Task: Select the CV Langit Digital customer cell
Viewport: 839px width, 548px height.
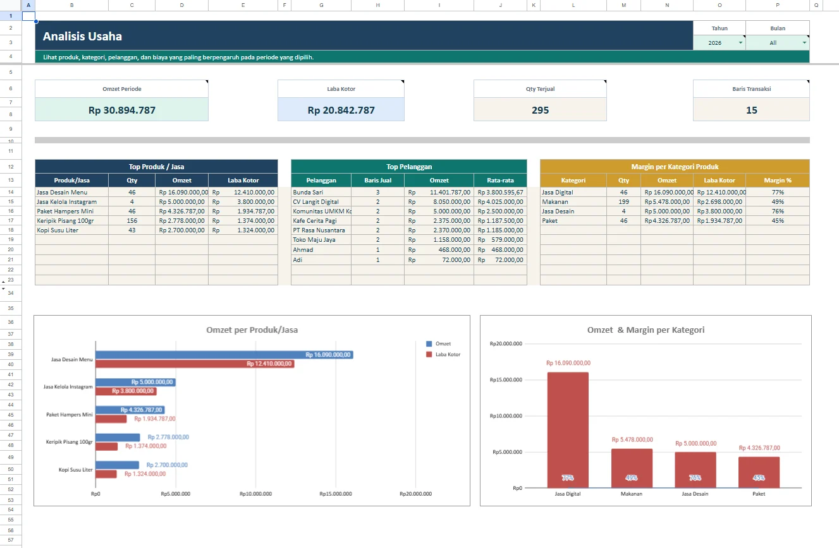Action: tap(321, 201)
